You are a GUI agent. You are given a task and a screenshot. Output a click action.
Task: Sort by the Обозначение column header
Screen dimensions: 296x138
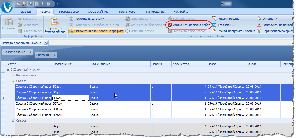point(71,64)
